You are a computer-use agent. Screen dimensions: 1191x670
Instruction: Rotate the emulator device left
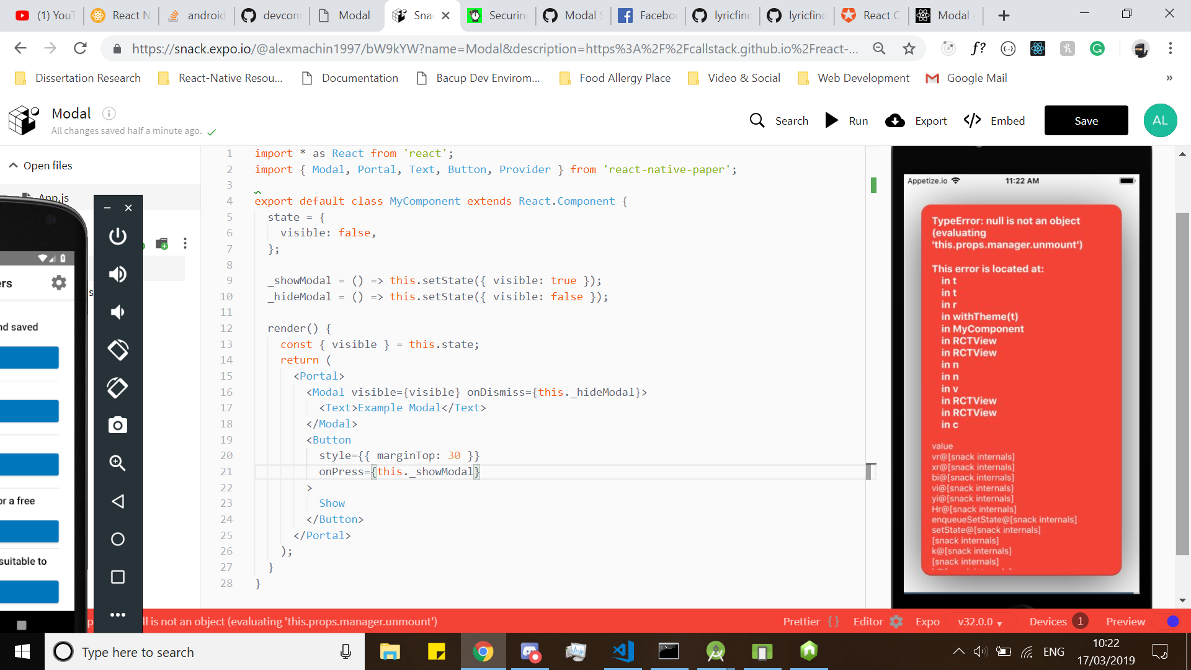pyautogui.click(x=118, y=350)
